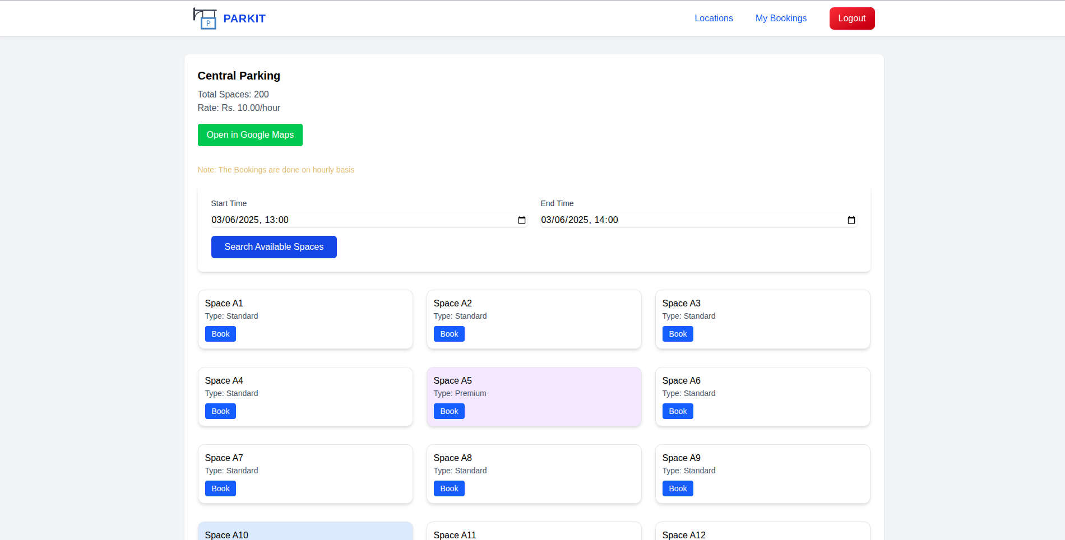Click the PARKIT brand name

pos(244,18)
